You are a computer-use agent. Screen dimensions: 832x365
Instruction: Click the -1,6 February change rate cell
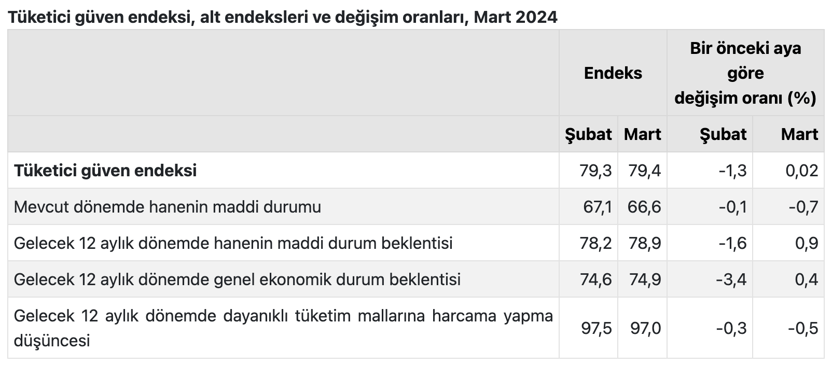pyautogui.click(x=732, y=243)
